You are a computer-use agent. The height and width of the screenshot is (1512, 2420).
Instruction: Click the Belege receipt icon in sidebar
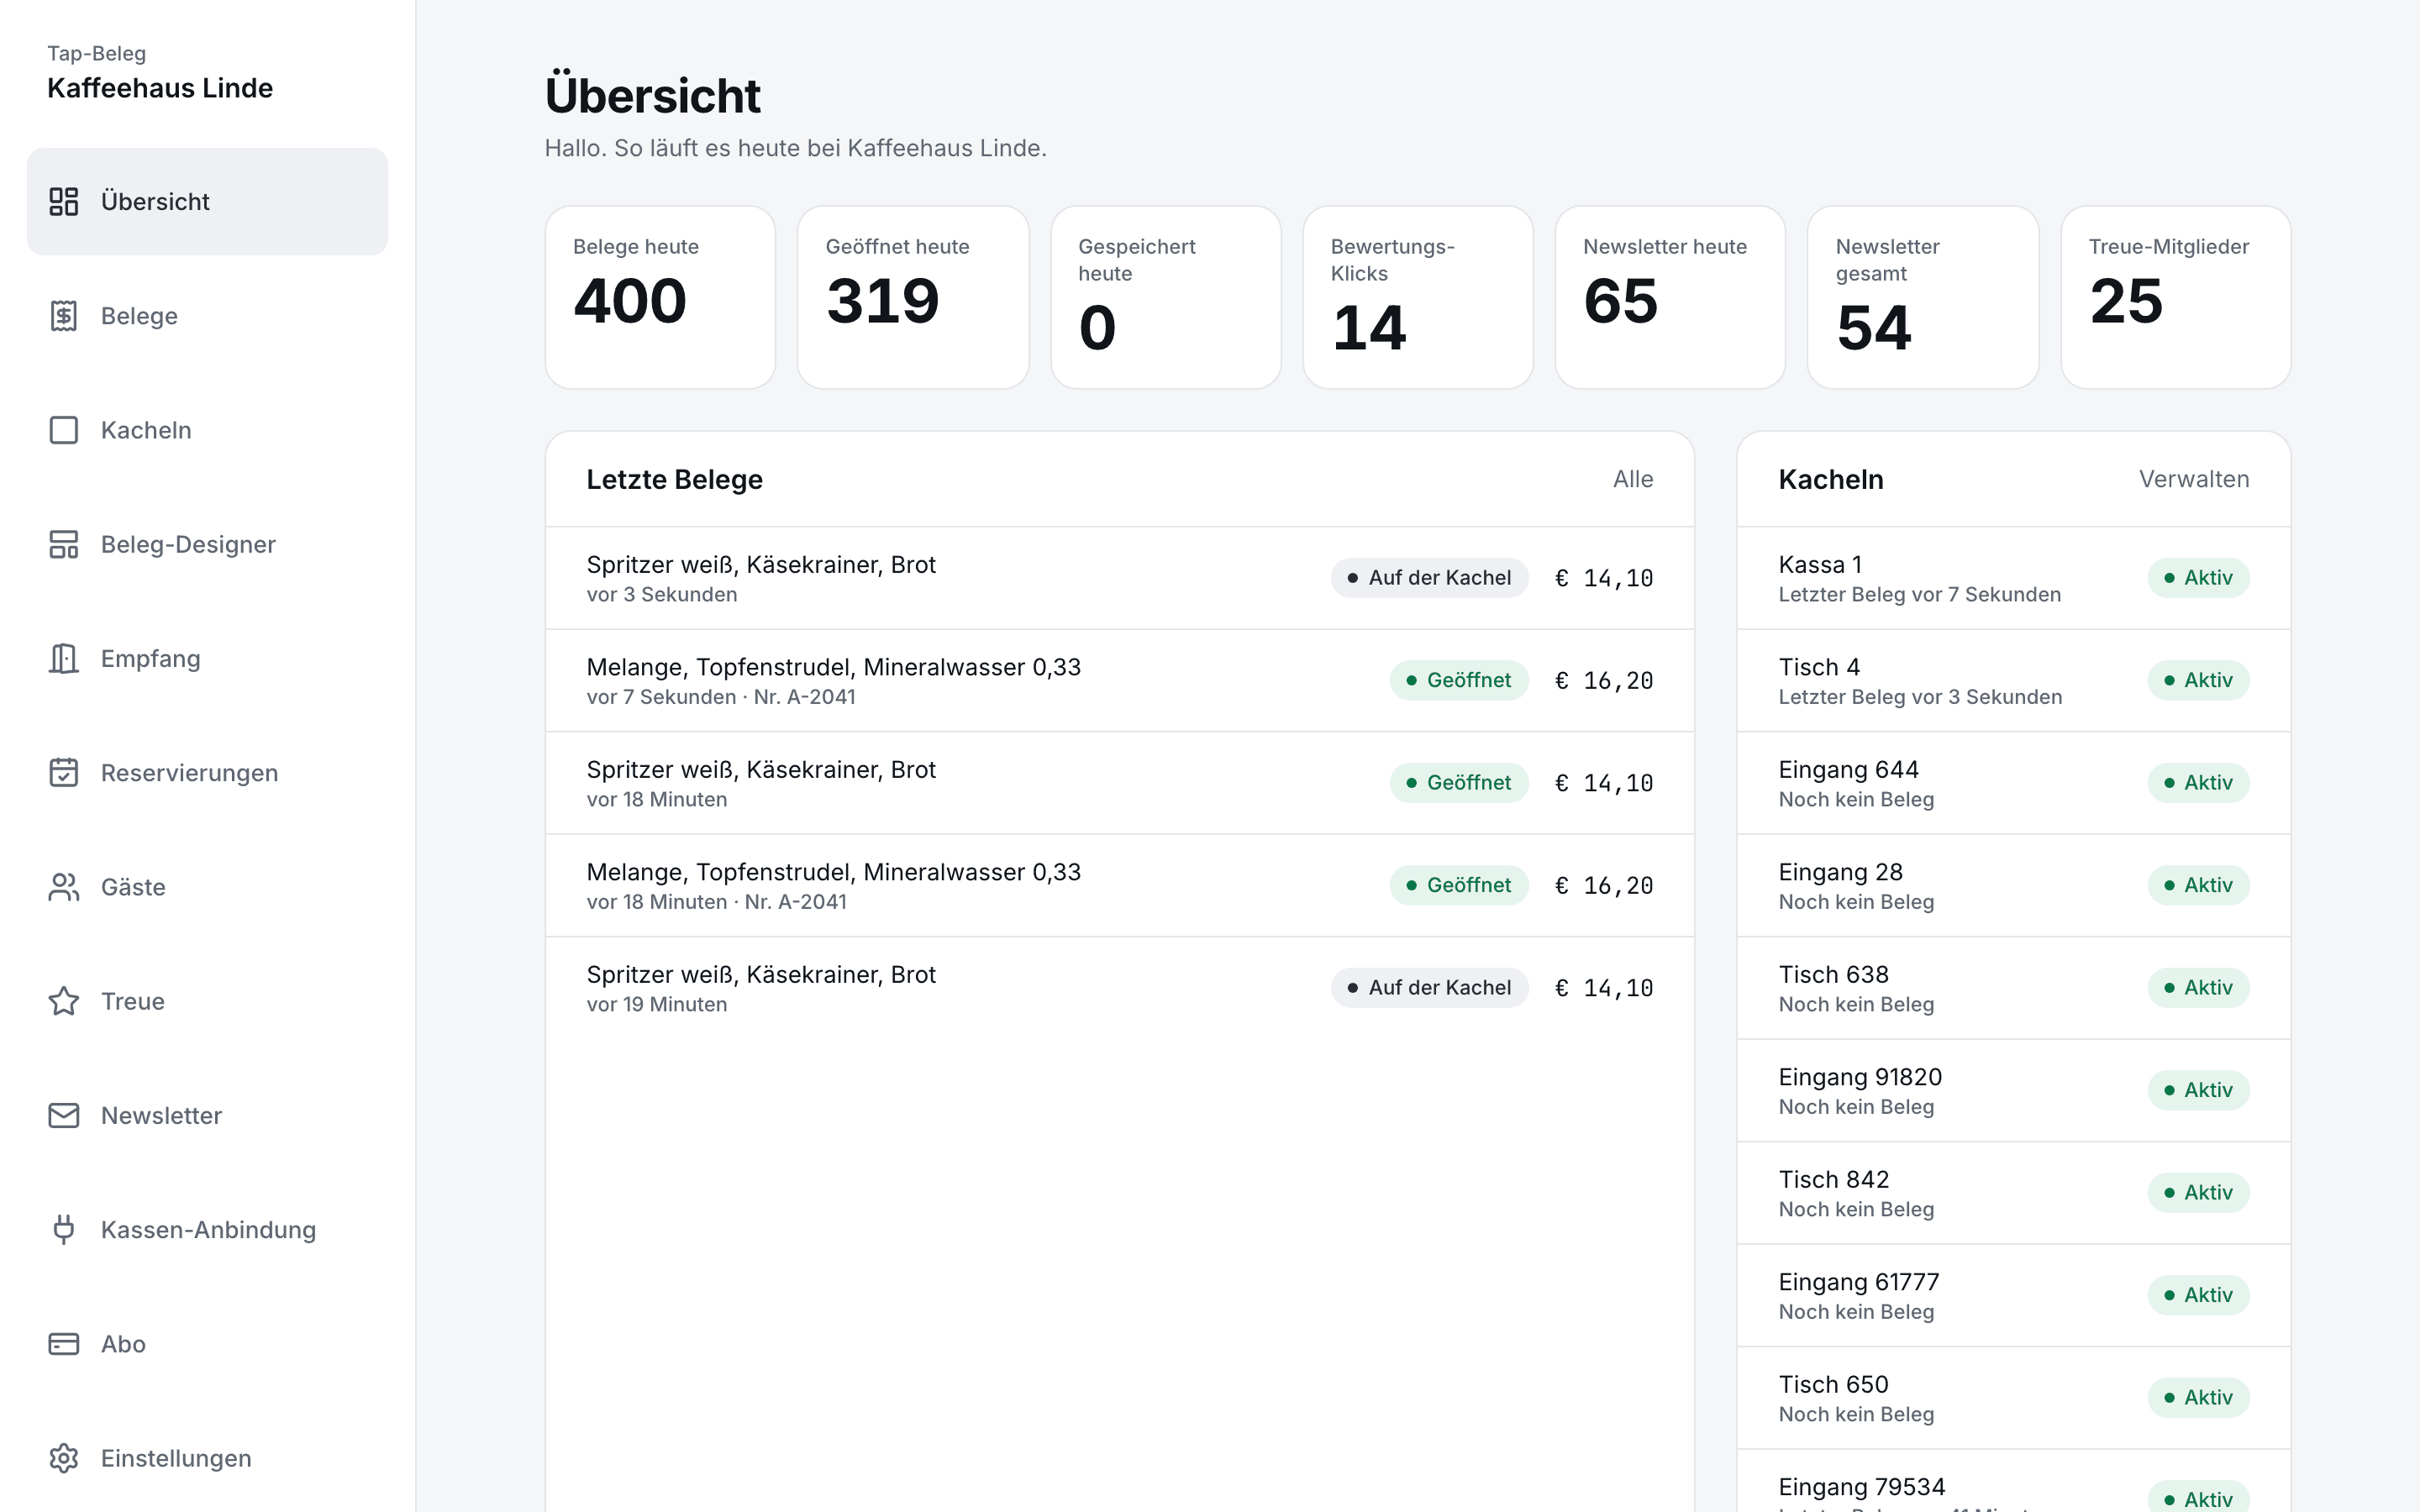(64, 316)
